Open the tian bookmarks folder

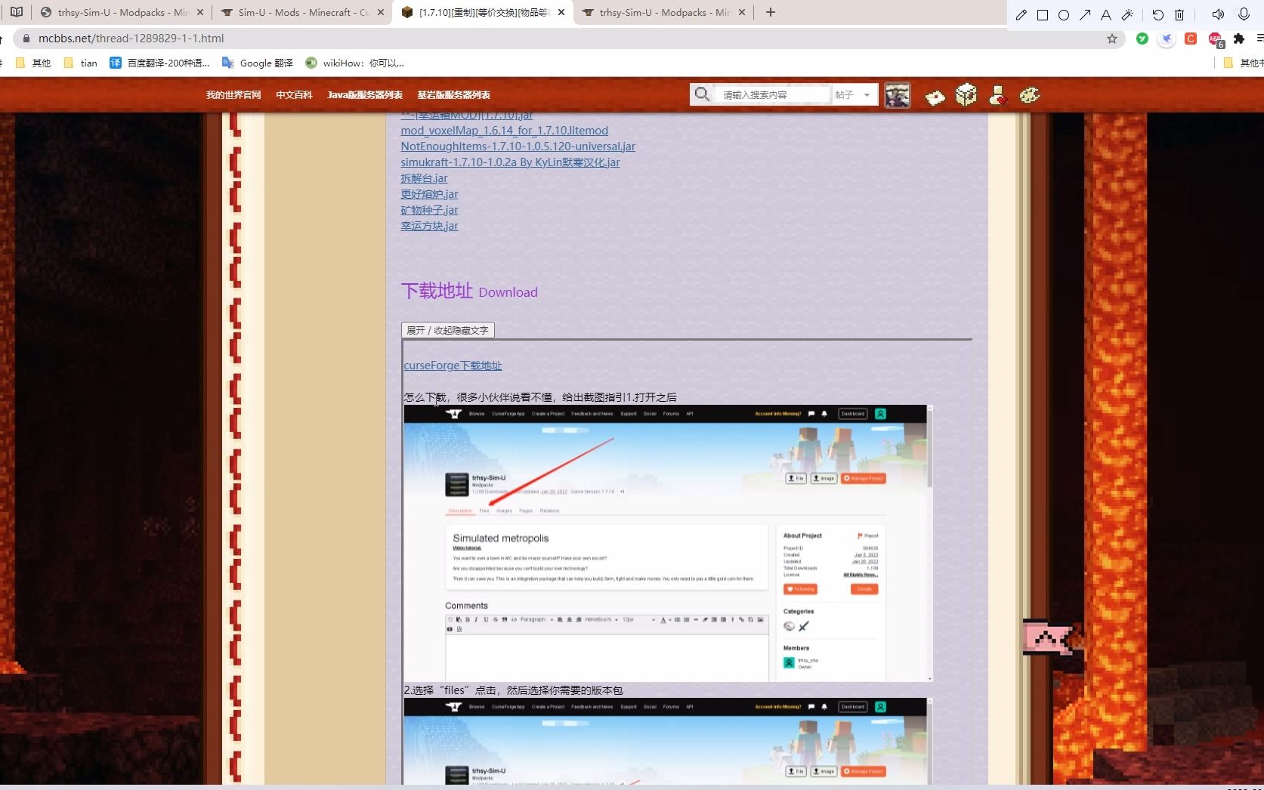(x=81, y=63)
